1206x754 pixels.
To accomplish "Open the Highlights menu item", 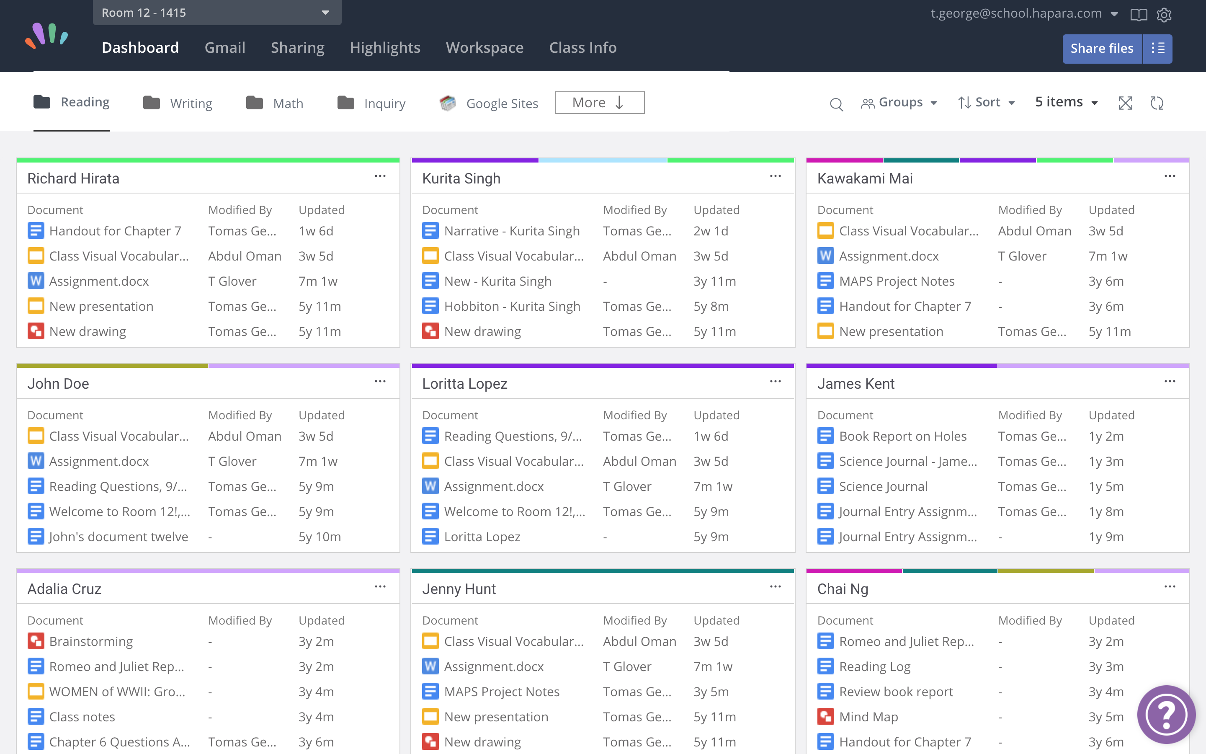I will (385, 47).
